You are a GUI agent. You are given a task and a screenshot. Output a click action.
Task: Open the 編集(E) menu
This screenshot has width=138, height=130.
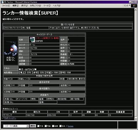tap(16, 6)
